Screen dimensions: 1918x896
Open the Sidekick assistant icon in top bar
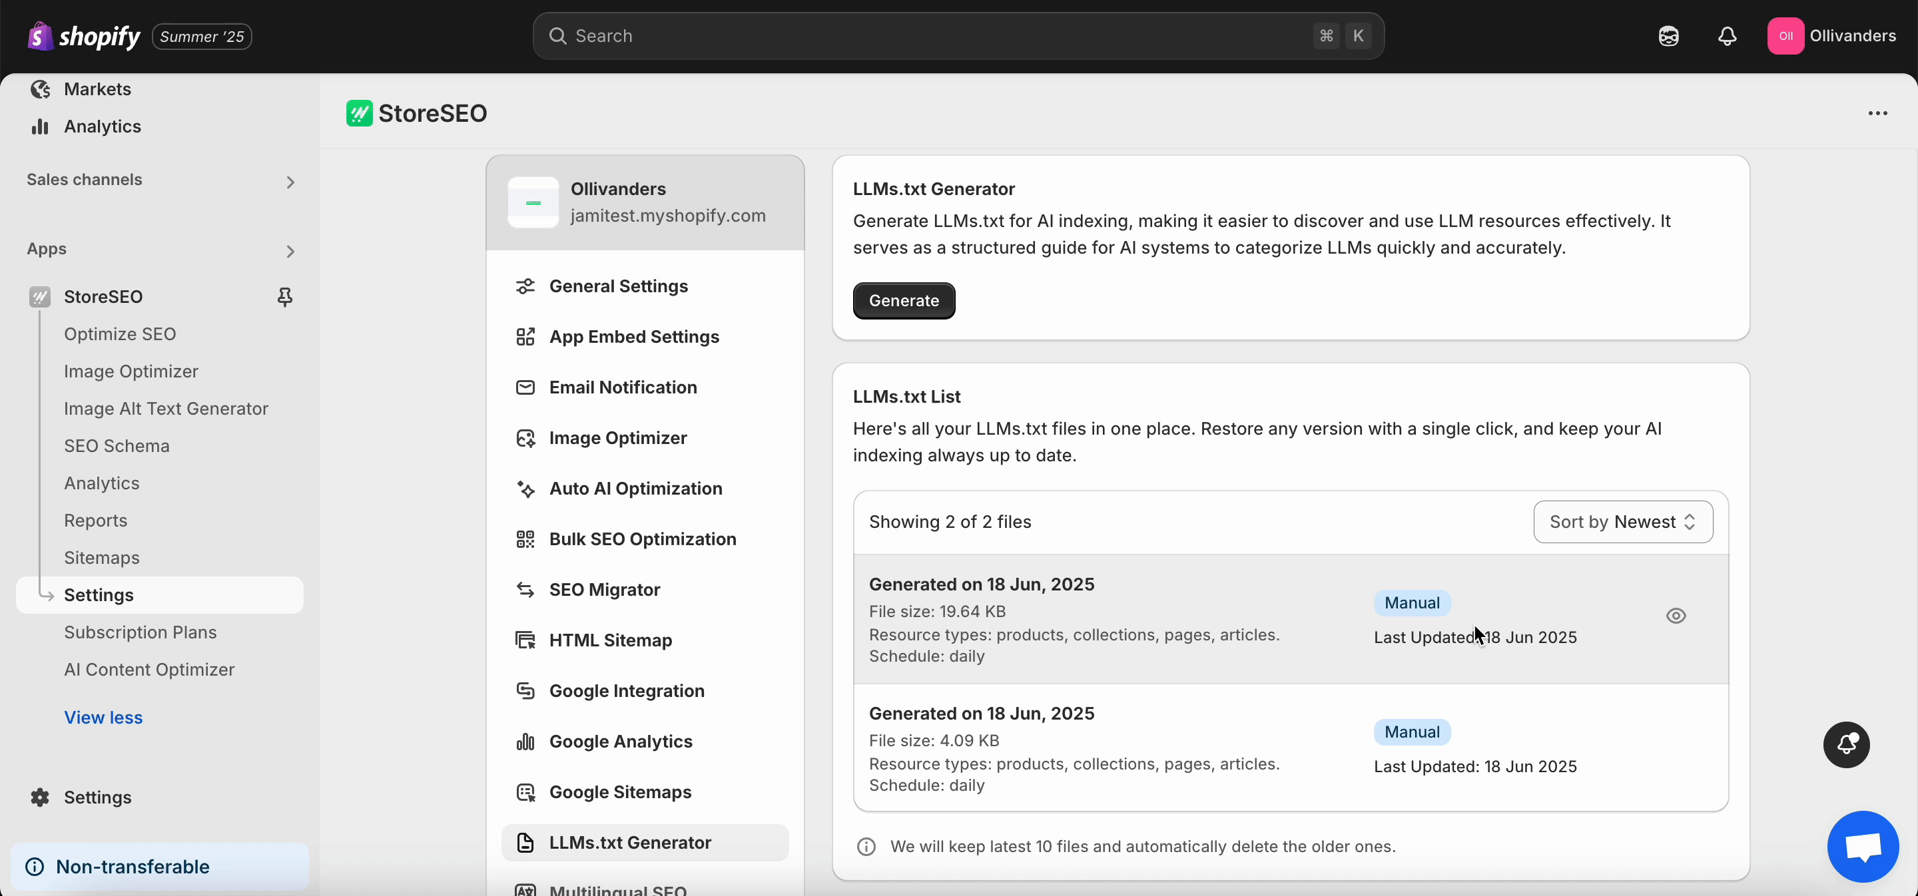(x=1668, y=36)
